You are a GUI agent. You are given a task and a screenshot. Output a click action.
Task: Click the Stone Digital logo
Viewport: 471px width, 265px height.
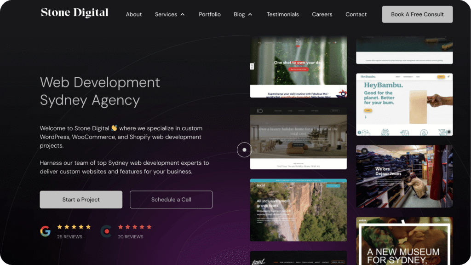pyautogui.click(x=75, y=12)
